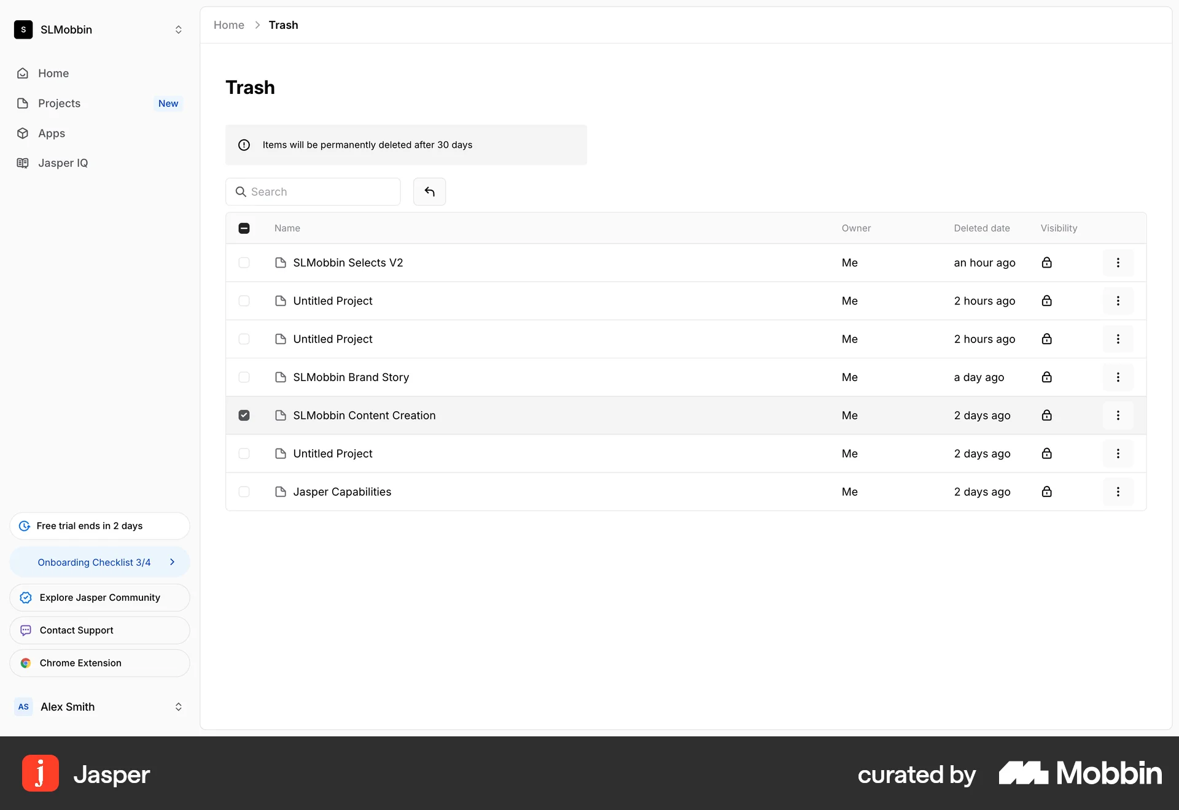1179x810 pixels.
Task: Click the lock icon for SLMobbin Brand Story
Action: (1046, 377)
